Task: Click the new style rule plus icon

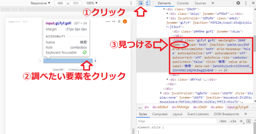Action: click(241, 121)
